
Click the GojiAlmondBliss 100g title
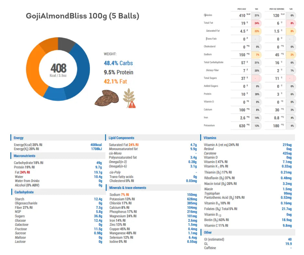click(x=82, y=17)
